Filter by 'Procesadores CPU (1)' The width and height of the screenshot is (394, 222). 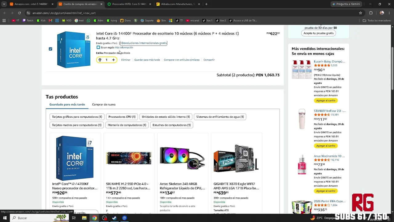pyautogui.click(x=122, y=117)
